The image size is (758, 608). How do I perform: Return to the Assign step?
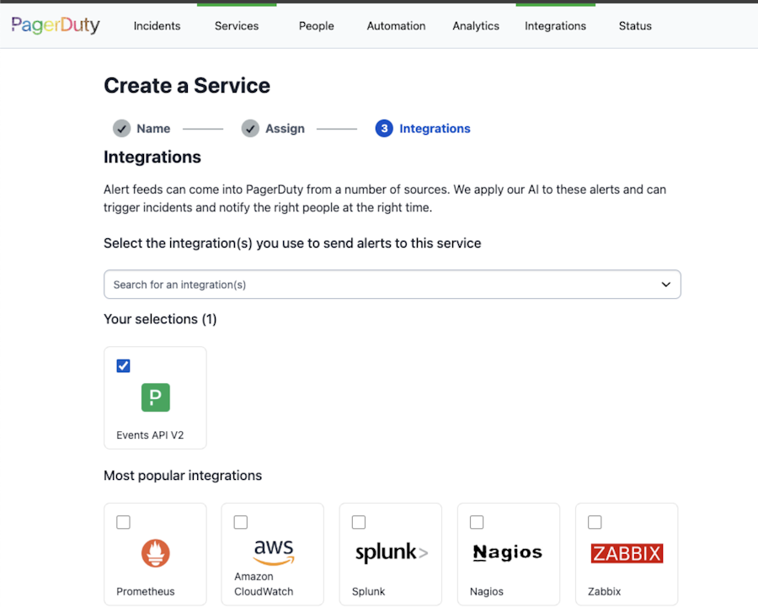pos(285,129)
